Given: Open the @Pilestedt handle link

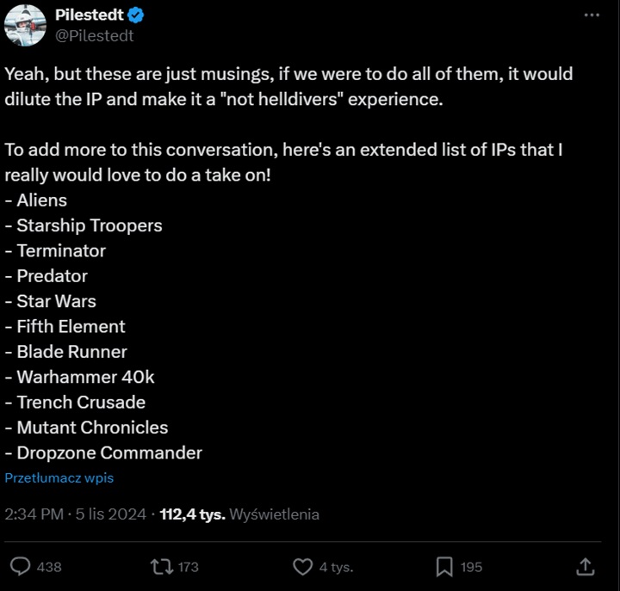Looking at the screenshot, I should (x=95, y=36).
